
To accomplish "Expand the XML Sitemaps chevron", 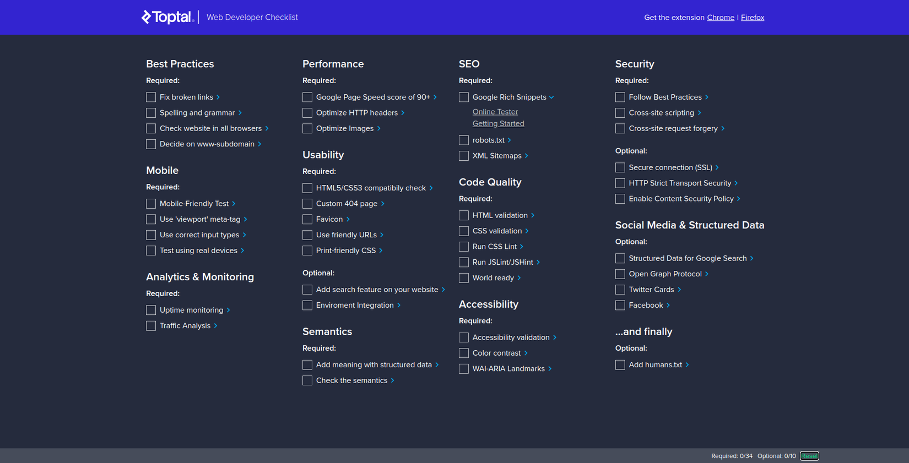I will coord(527,156).
